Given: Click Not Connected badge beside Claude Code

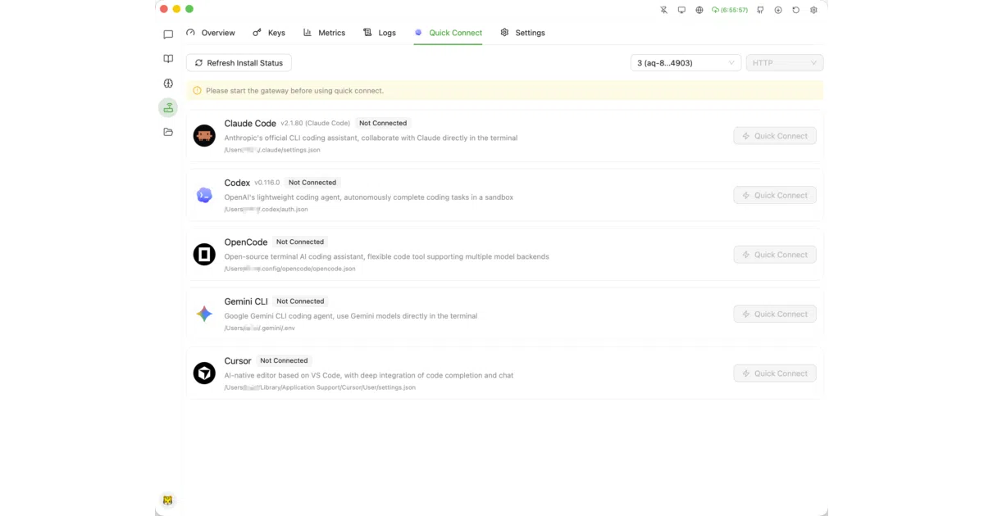Looking at the screenshot, I should pos(383,124).
